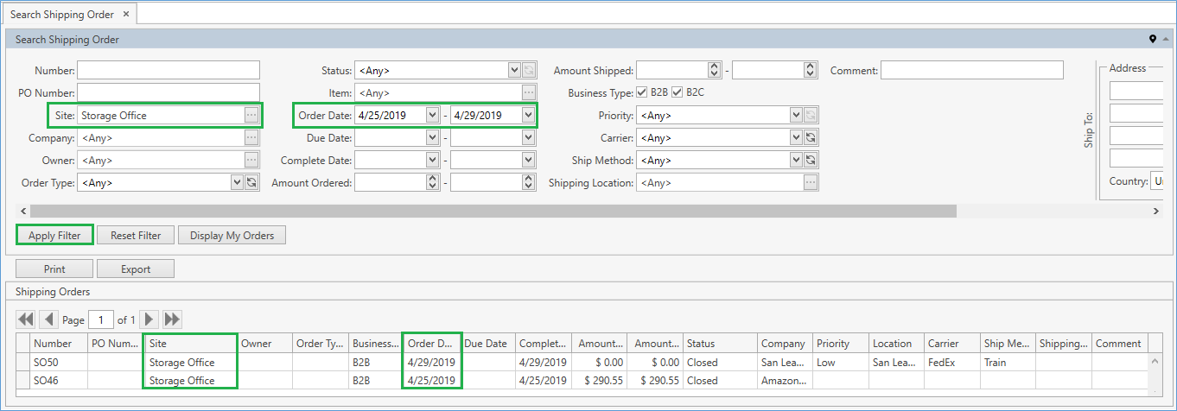
Task: Toggle the B2C business type checkbox
Action: (x=678, y=92)
